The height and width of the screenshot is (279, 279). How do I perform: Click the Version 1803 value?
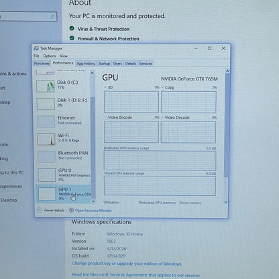point(111,241)
